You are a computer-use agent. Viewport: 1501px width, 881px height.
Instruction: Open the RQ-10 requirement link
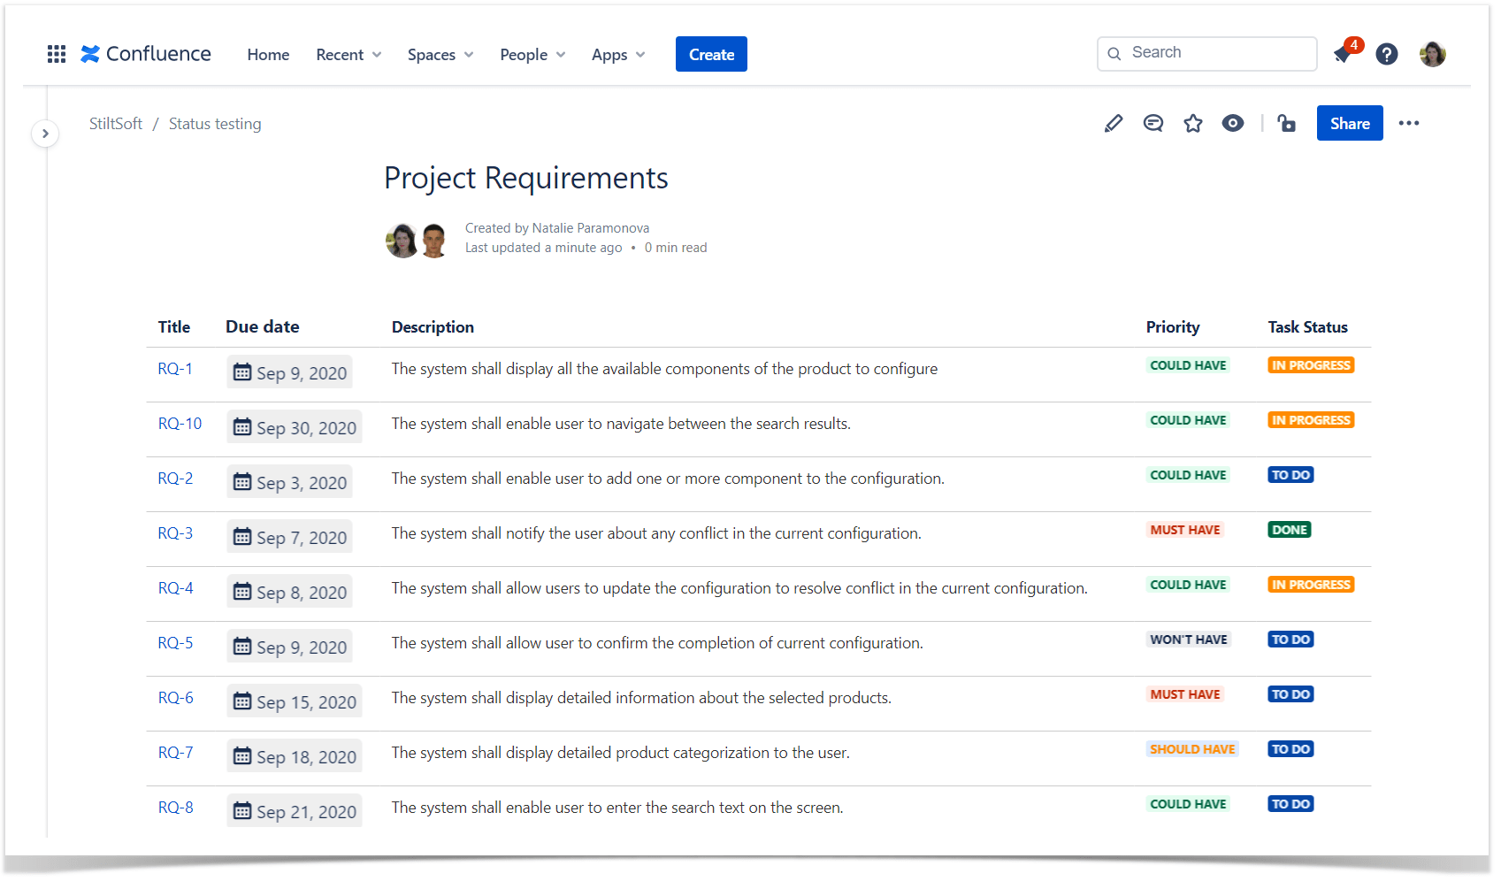pos(180,424)
